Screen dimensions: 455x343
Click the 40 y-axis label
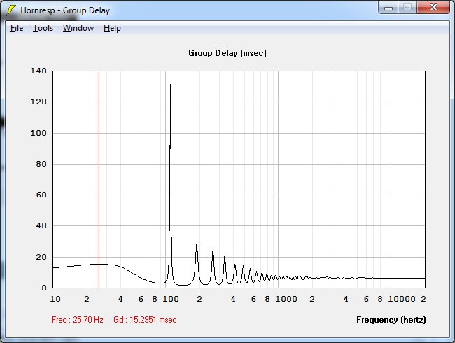(x=41, y=225)
